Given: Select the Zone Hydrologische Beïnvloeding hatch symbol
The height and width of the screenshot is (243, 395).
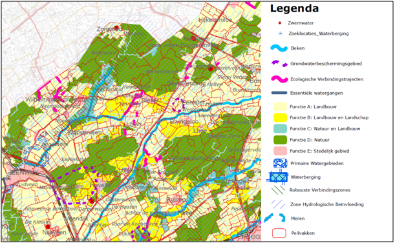Looking at the screenshot, I should (x=279, y=204).
